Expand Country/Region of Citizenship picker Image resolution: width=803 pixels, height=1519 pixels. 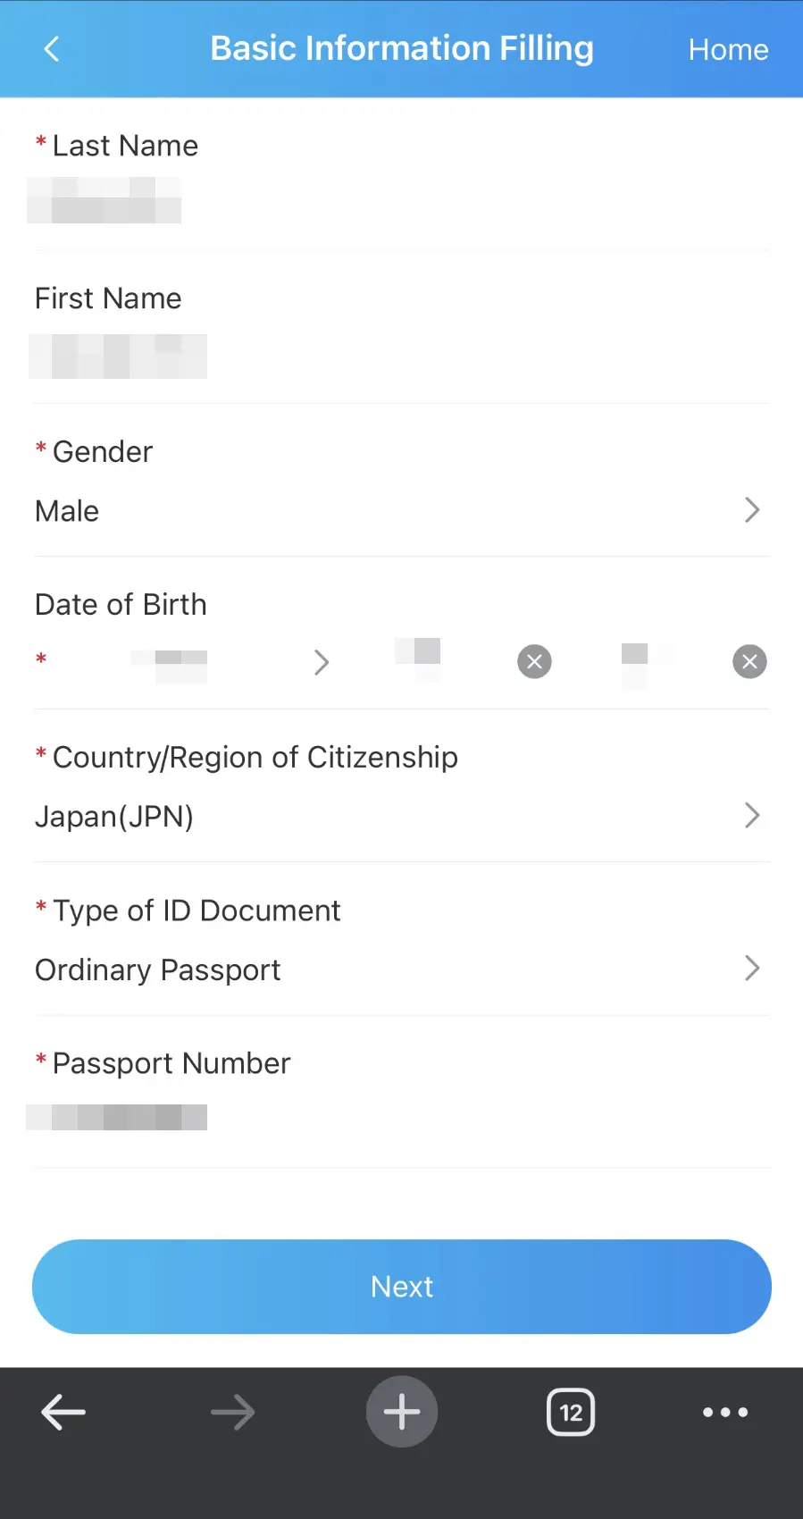(752, 816)
